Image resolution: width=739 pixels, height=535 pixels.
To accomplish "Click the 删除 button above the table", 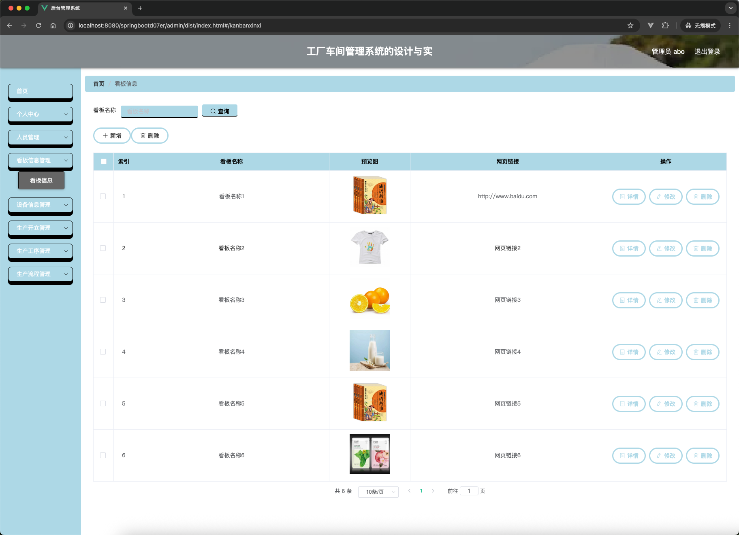I will (x=150, y=136).
